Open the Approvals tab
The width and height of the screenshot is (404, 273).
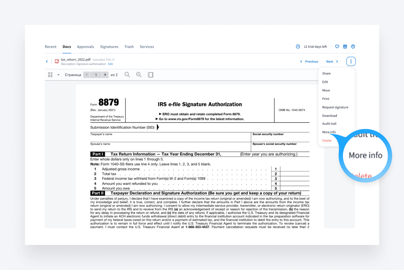(85, 47)
